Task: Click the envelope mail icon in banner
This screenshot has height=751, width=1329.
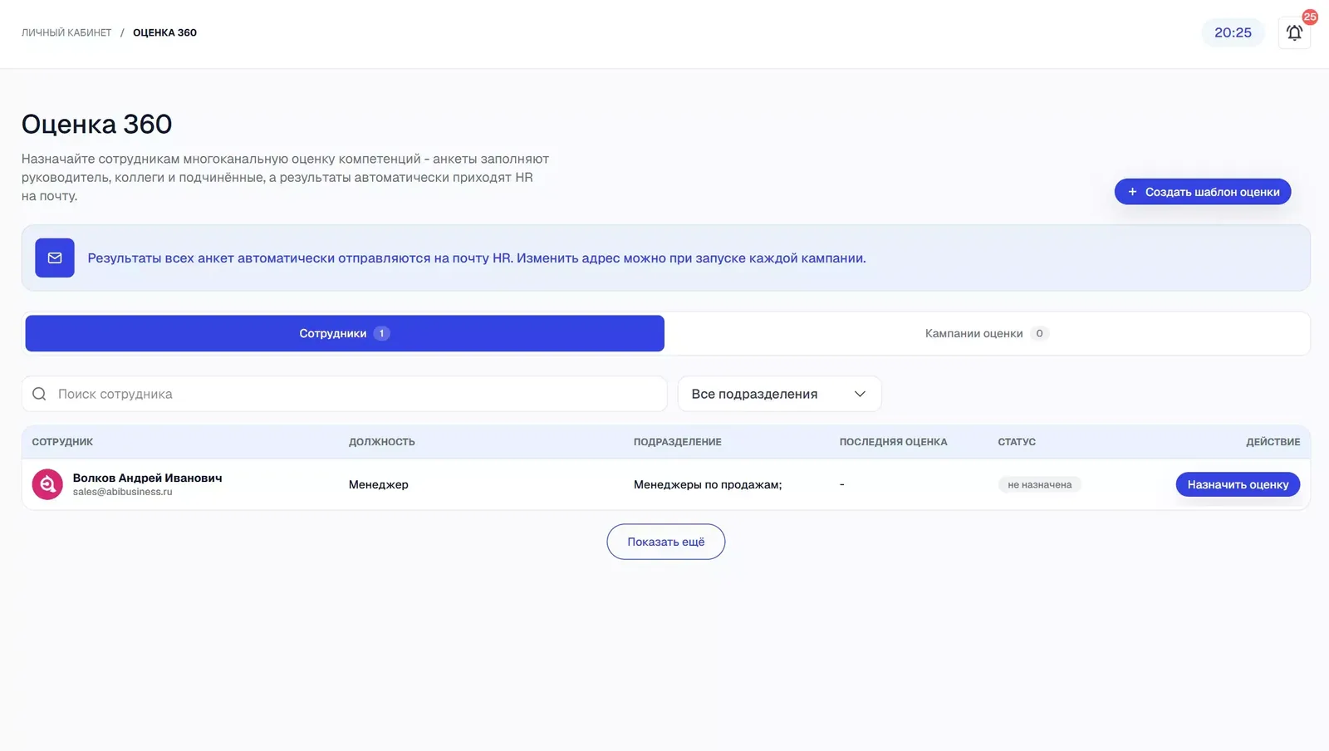Action: click(x=55, y=258)
